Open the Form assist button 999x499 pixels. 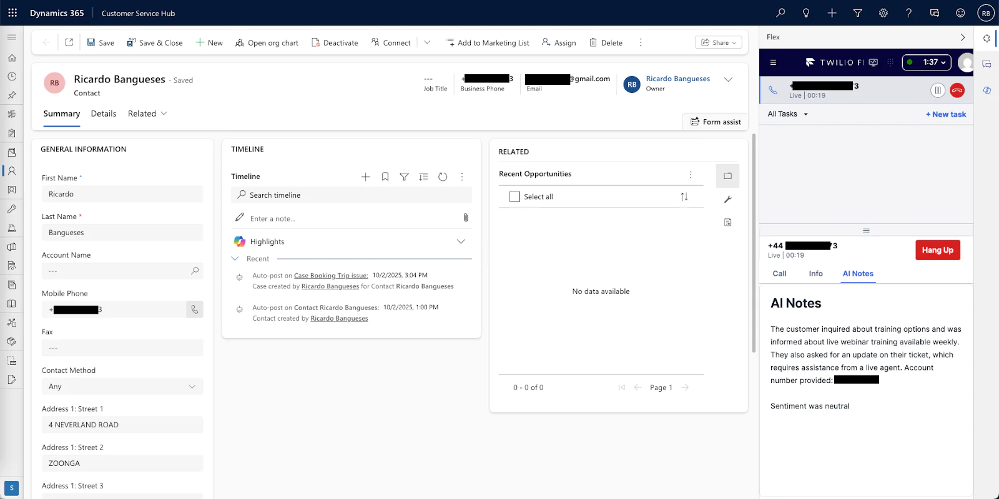pyautogui.click(x=716, y=122)
